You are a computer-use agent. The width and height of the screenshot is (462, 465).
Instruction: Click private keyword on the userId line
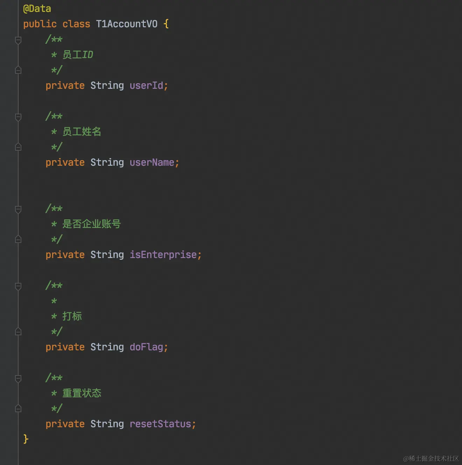(x=65, y=86)
